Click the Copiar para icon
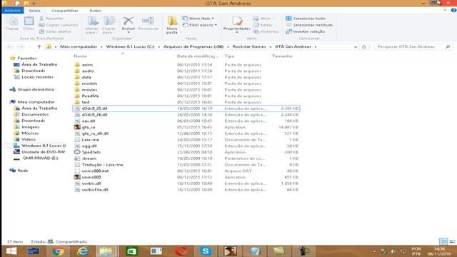Image resolution: width=457 pixels, height=257 pixels. point(109,21)
